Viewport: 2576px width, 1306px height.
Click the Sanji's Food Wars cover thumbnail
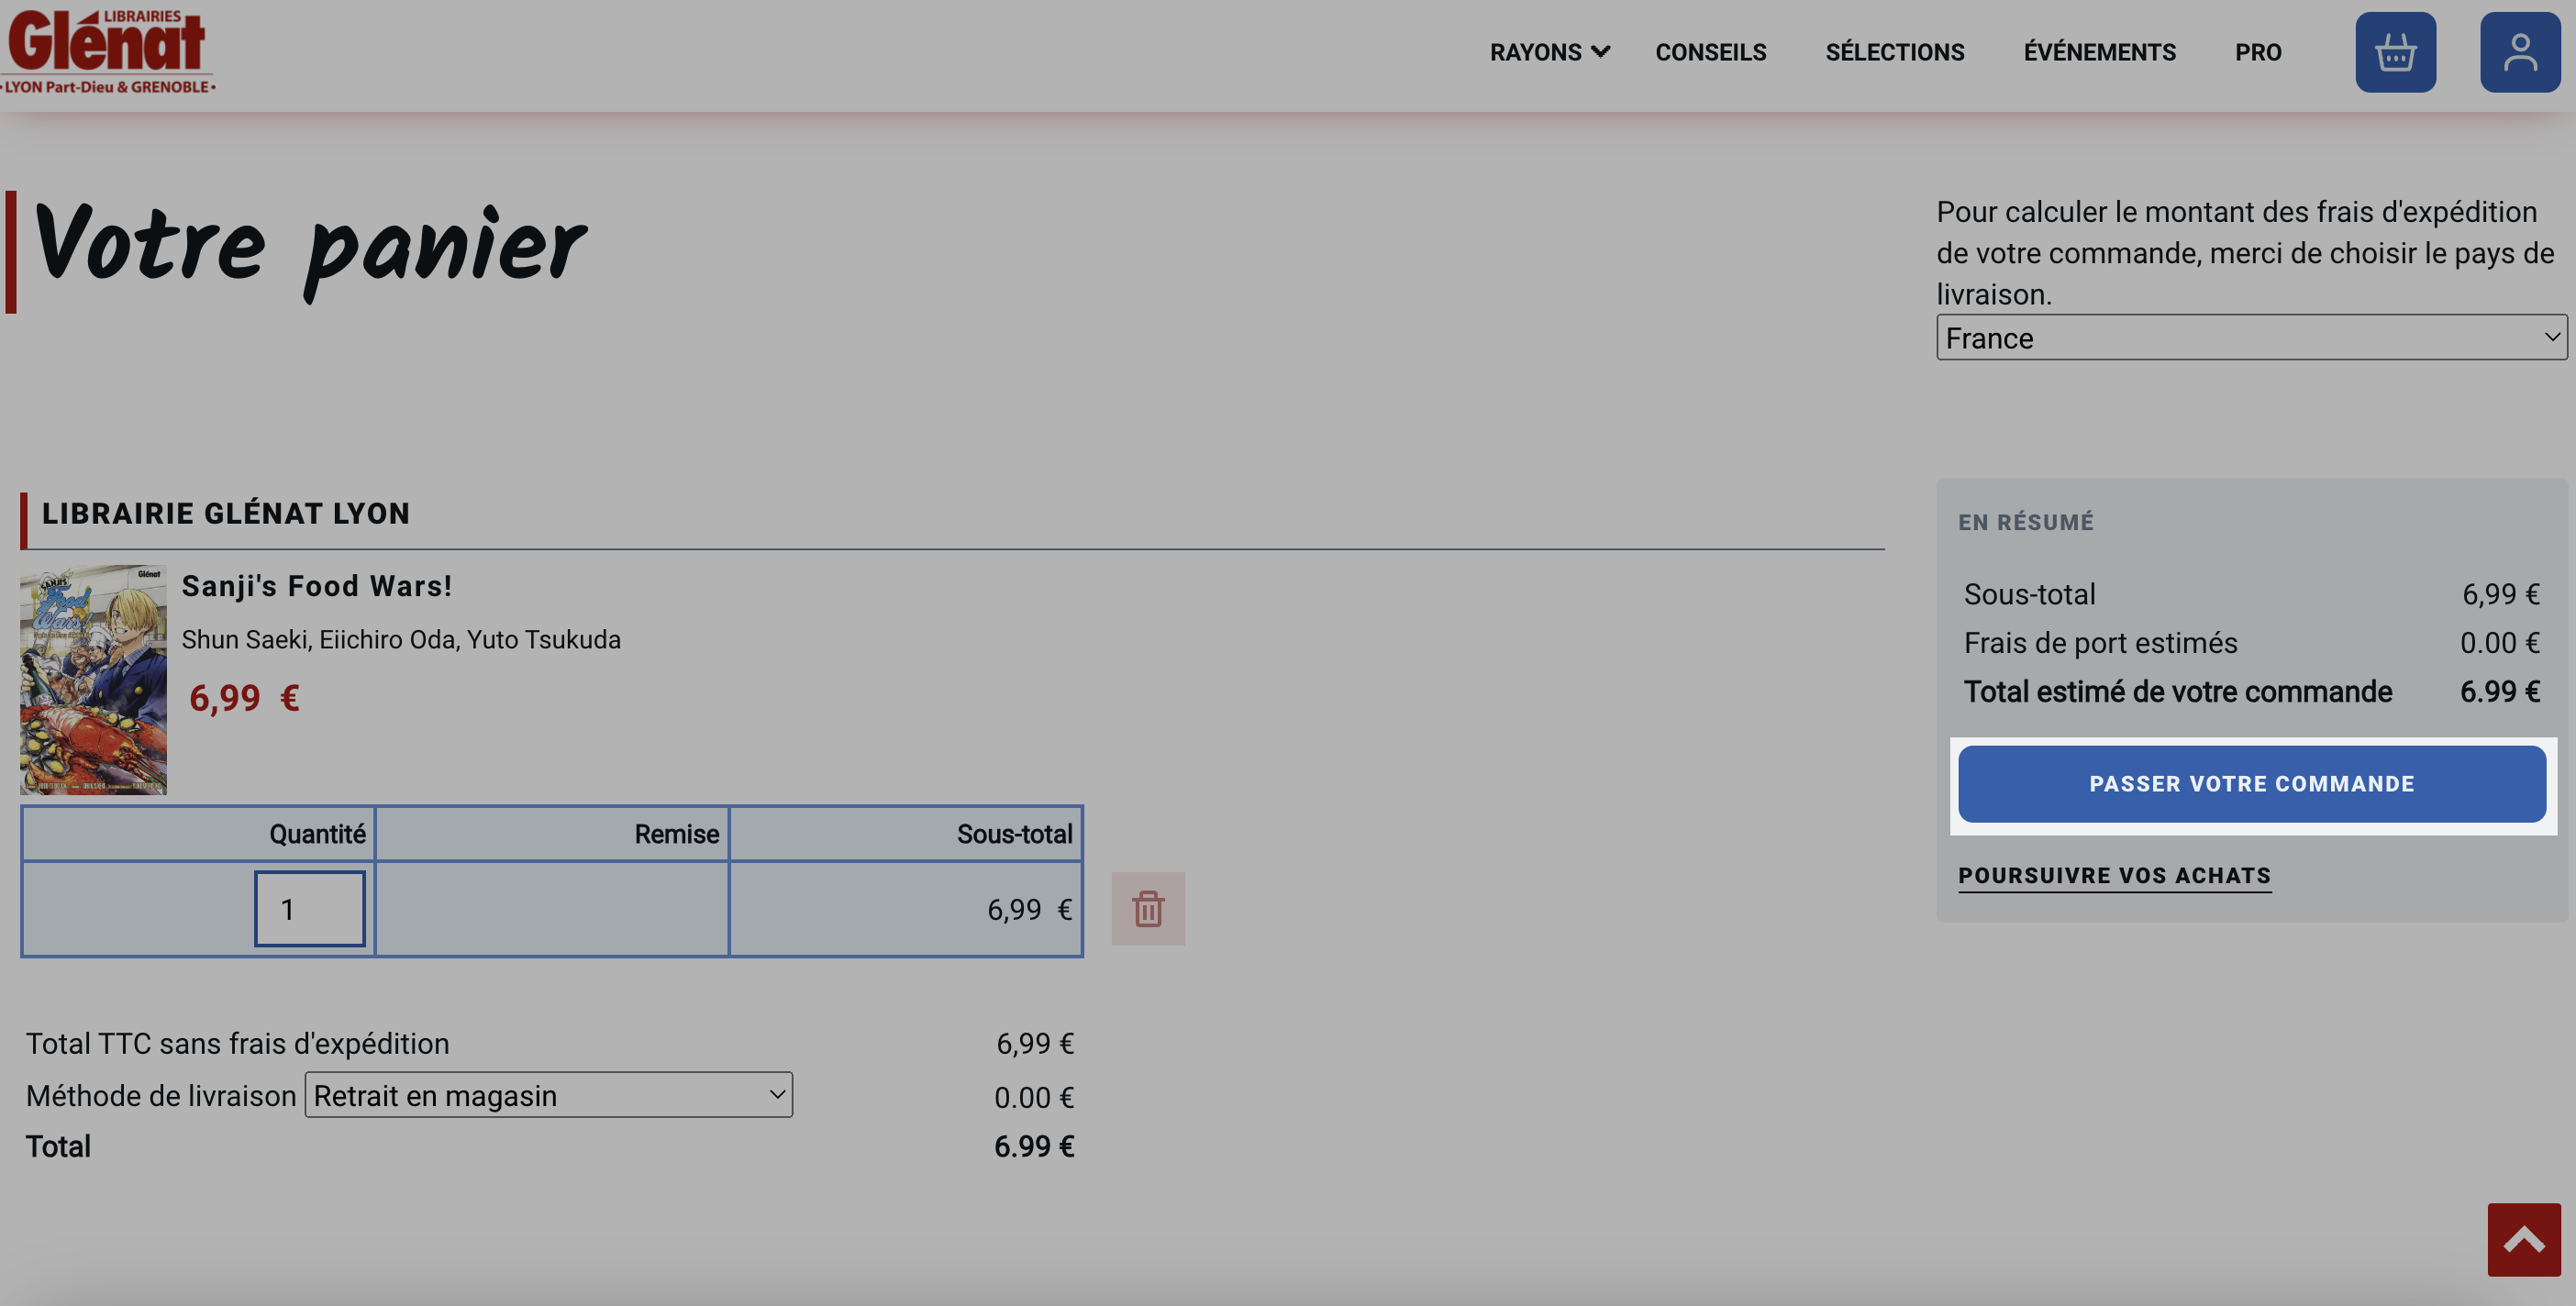(93, 680)
